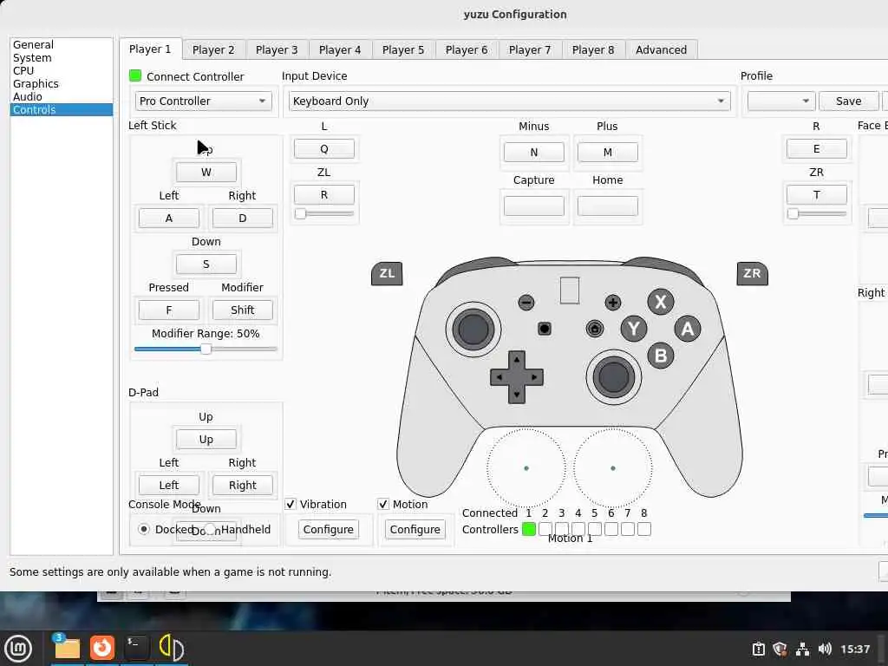Open the network icon in system tray
888x666 pixels.
[x=802, y=649]
